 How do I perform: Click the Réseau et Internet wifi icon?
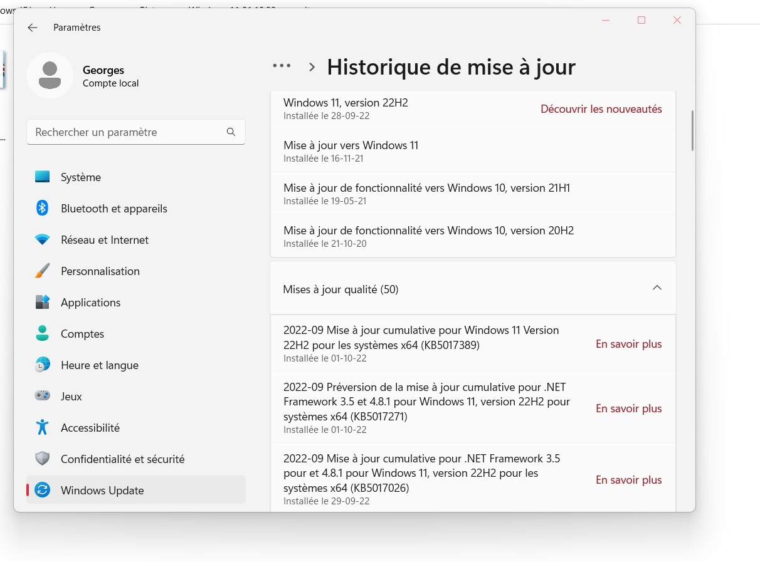coord(42,240)
